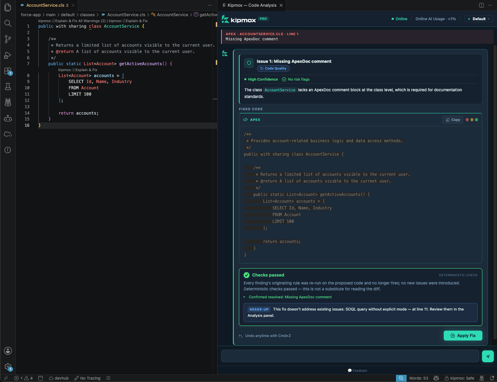This screenshot has height=382, width=497.
Task: Open the Explorer view in activity bar
Action: [8, 8]
